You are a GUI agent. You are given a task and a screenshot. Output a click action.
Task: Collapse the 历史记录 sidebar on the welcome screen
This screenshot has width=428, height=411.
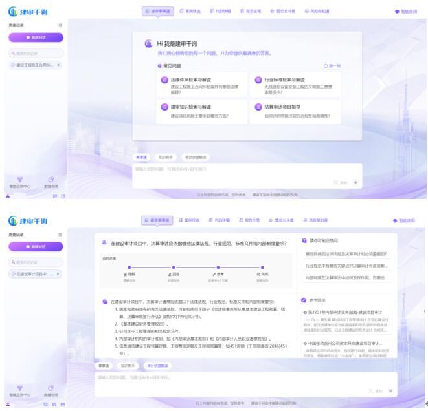[x=60, y=25]
